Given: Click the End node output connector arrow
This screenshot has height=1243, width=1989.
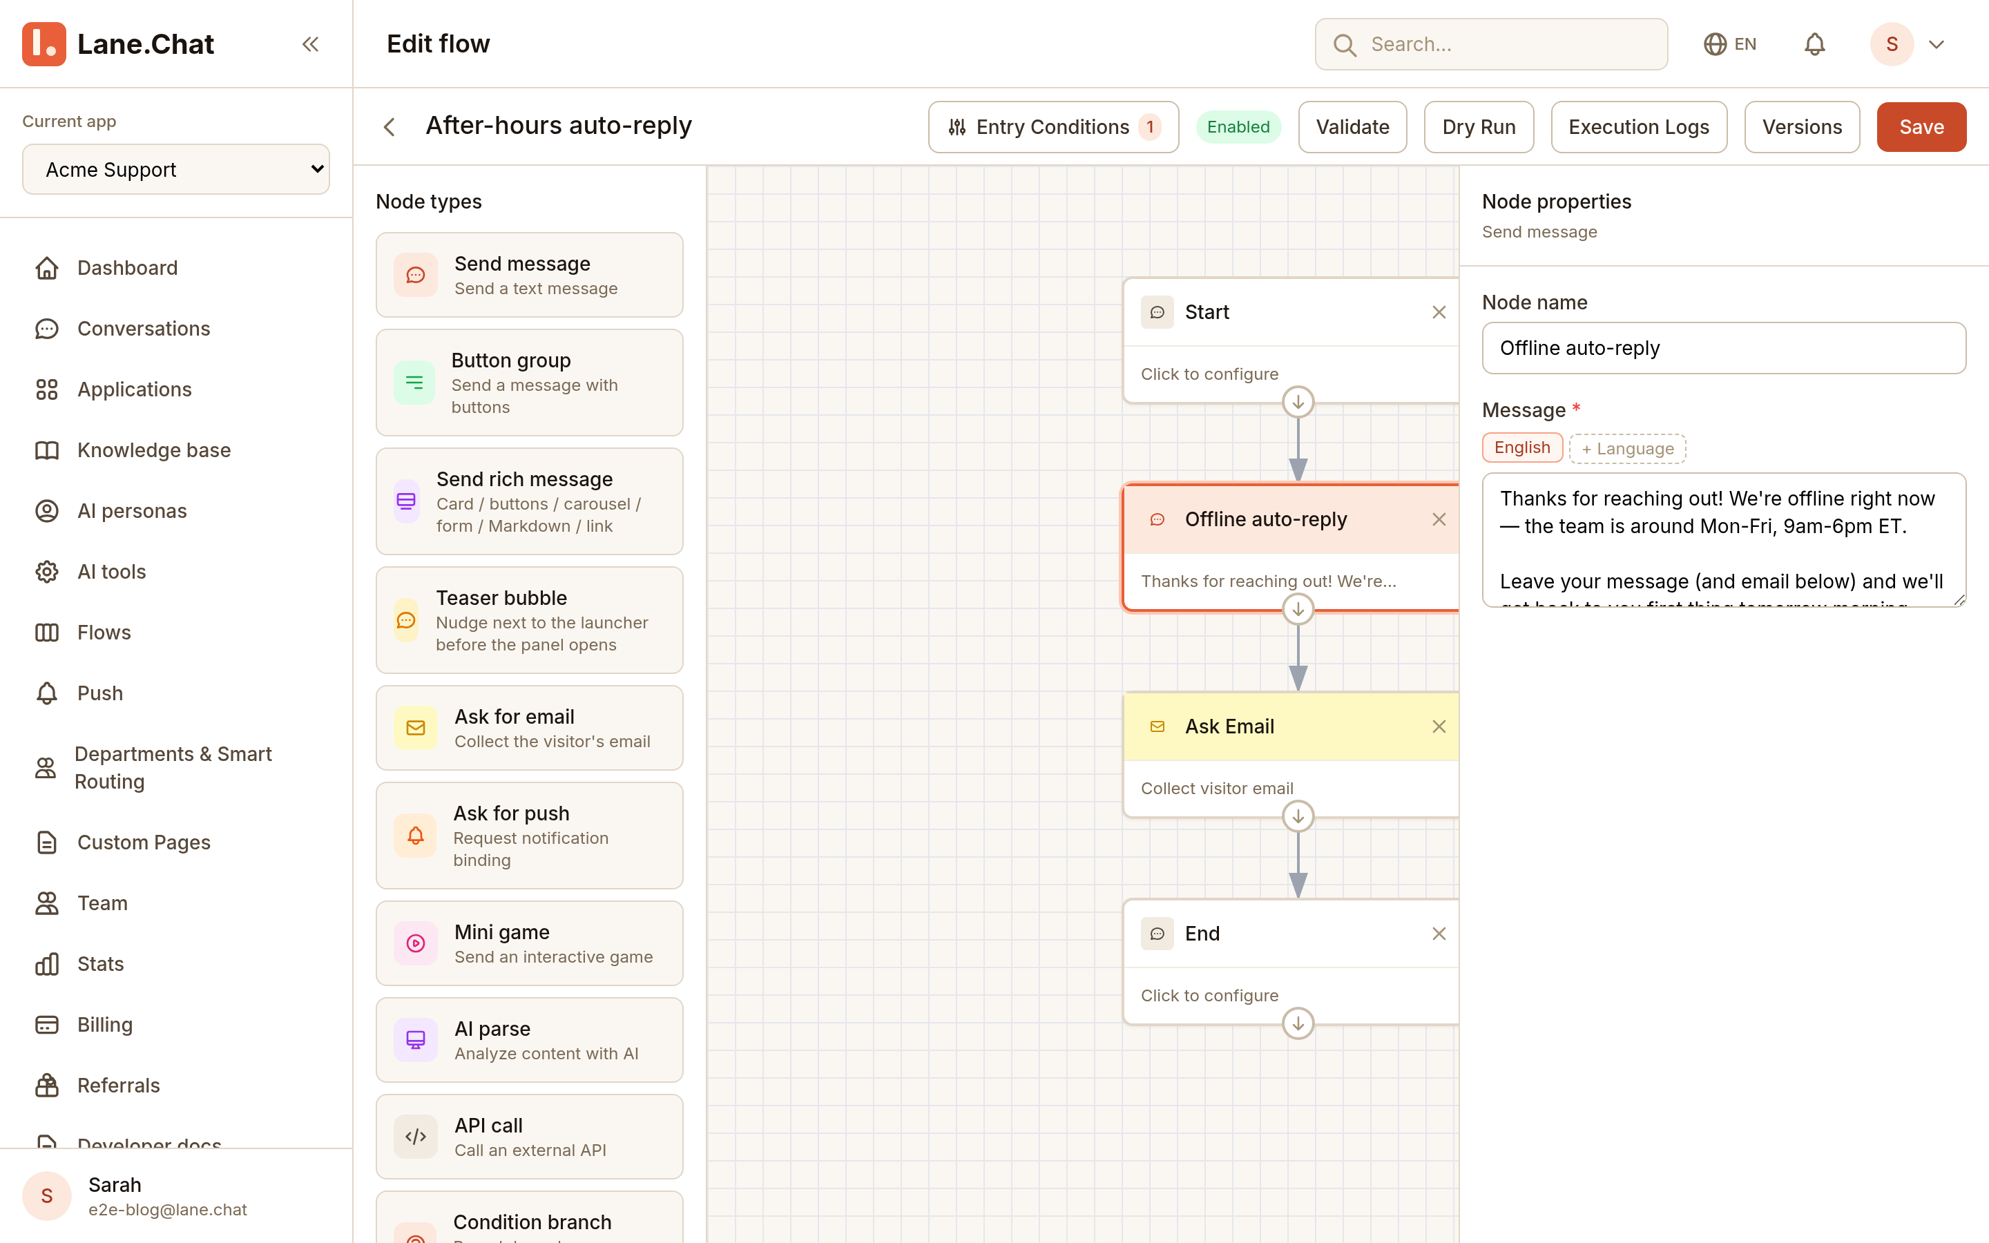Looking at the screenshot, I should coord(1298,1023).
